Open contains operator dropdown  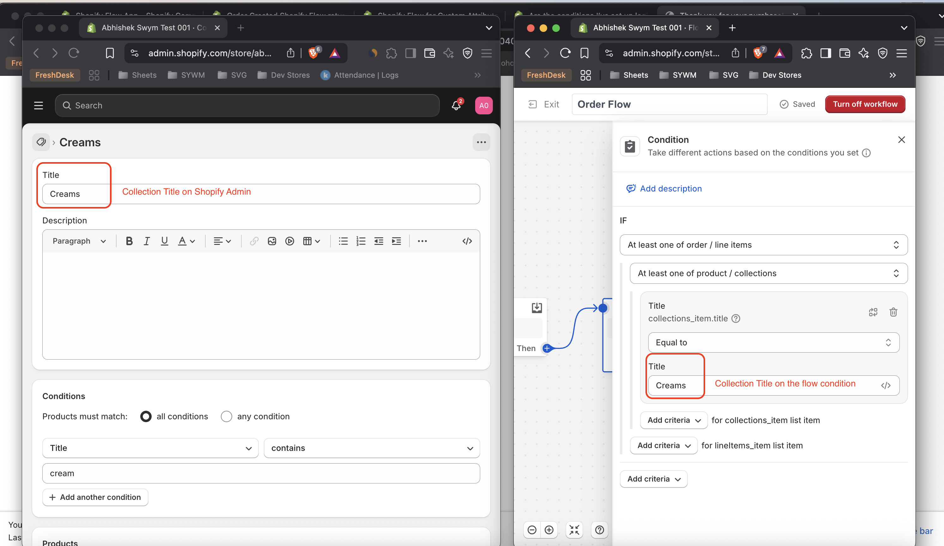click(372, 448)
